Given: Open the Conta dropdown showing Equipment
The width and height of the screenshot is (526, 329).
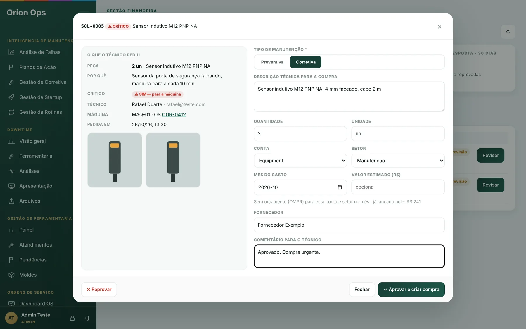Looking at the screenshot, I should click(300, 161).
